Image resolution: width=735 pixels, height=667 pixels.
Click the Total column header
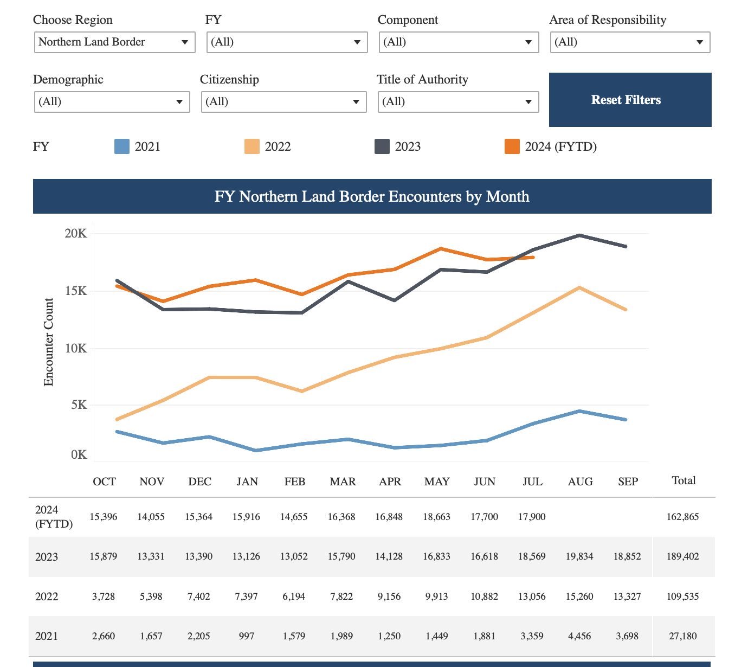click(x=684, y=480)
